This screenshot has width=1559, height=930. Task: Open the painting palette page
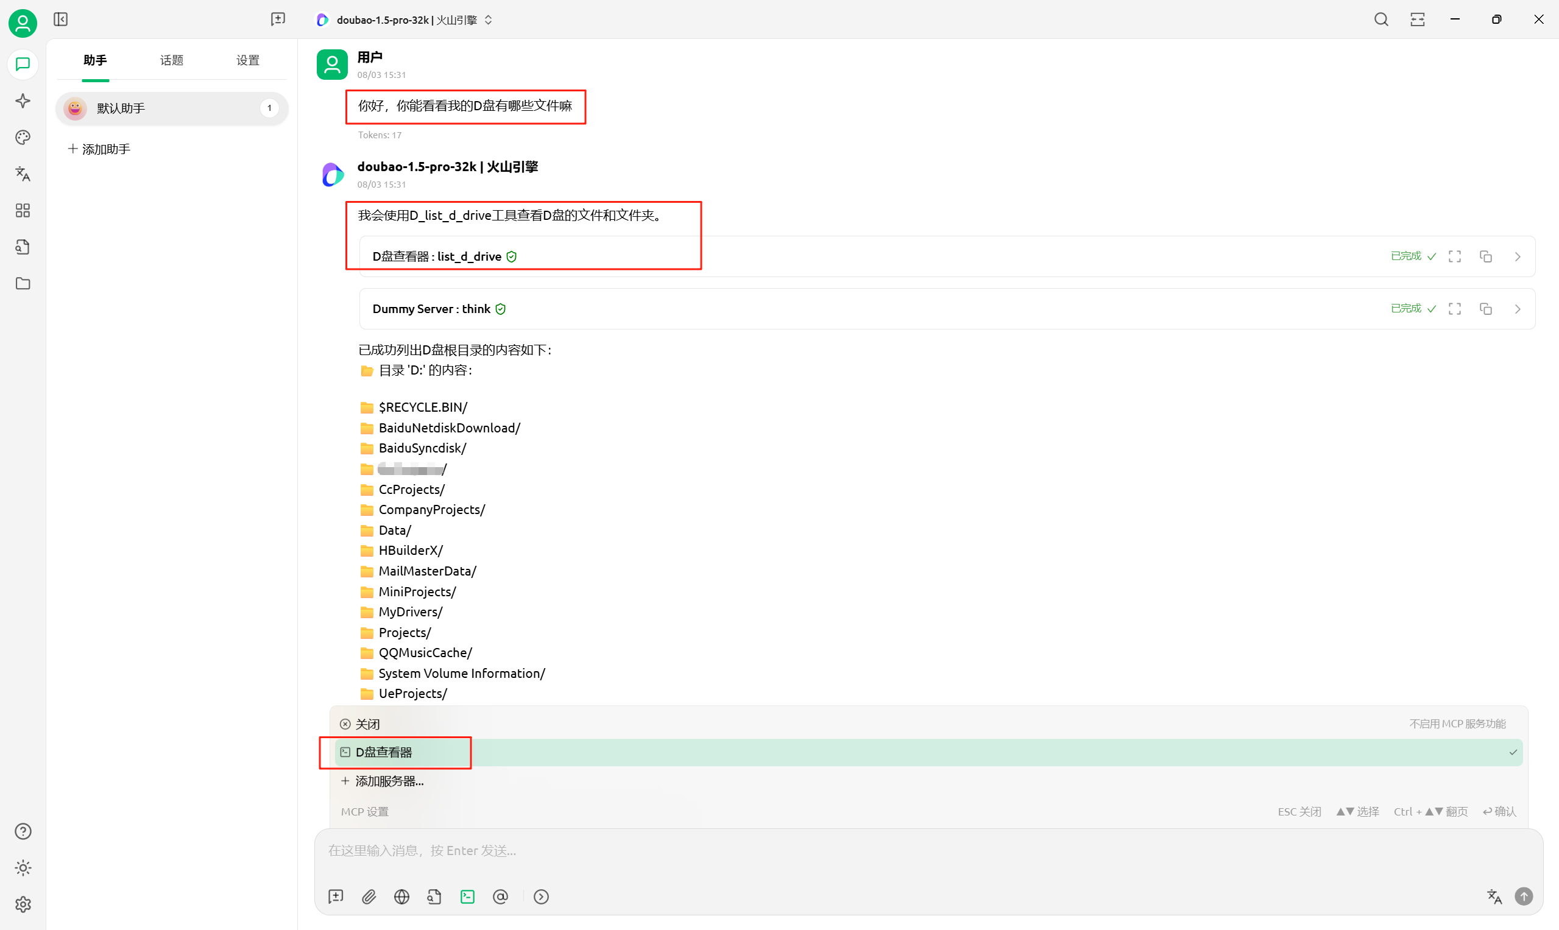click(23, 137)
